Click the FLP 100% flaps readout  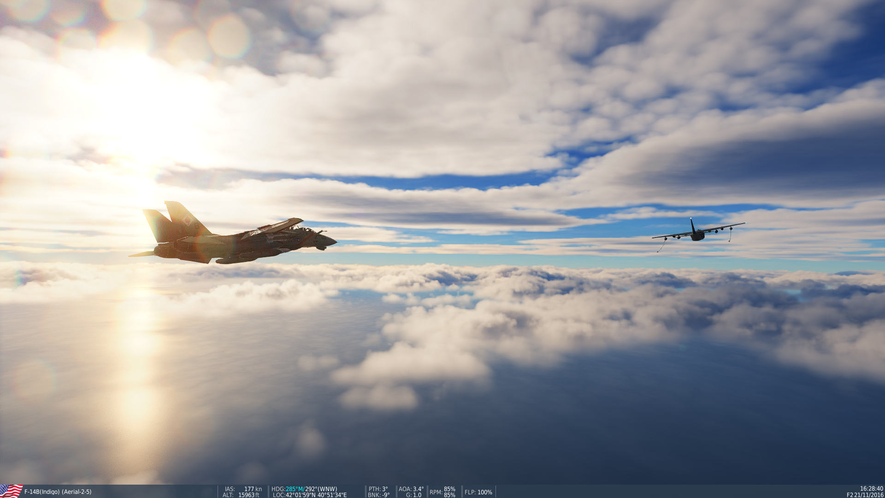click(x=478, y=492)
